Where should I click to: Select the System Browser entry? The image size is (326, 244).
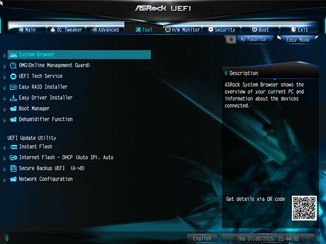pos(79,55)
